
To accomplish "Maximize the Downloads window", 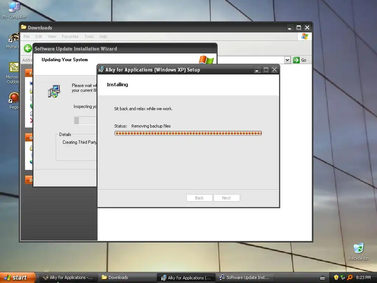I will point(299,28).
